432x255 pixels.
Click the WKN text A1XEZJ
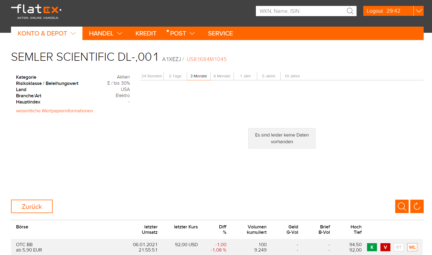(x=172, y=59)
